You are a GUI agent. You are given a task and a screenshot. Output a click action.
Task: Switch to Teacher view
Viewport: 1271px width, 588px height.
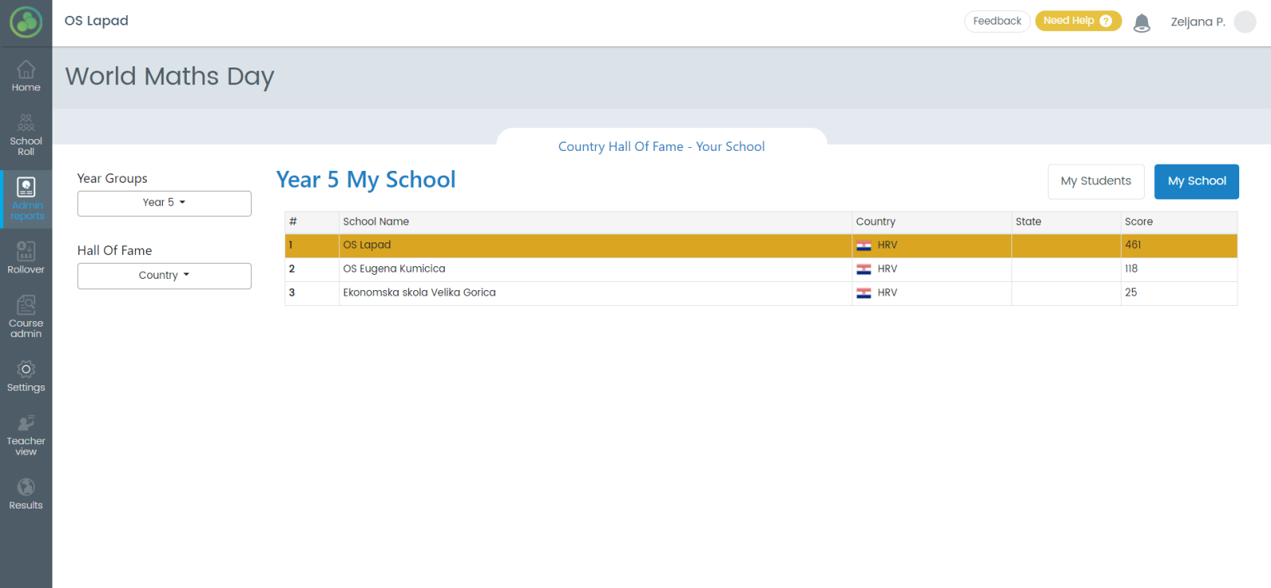pos(26,435)
